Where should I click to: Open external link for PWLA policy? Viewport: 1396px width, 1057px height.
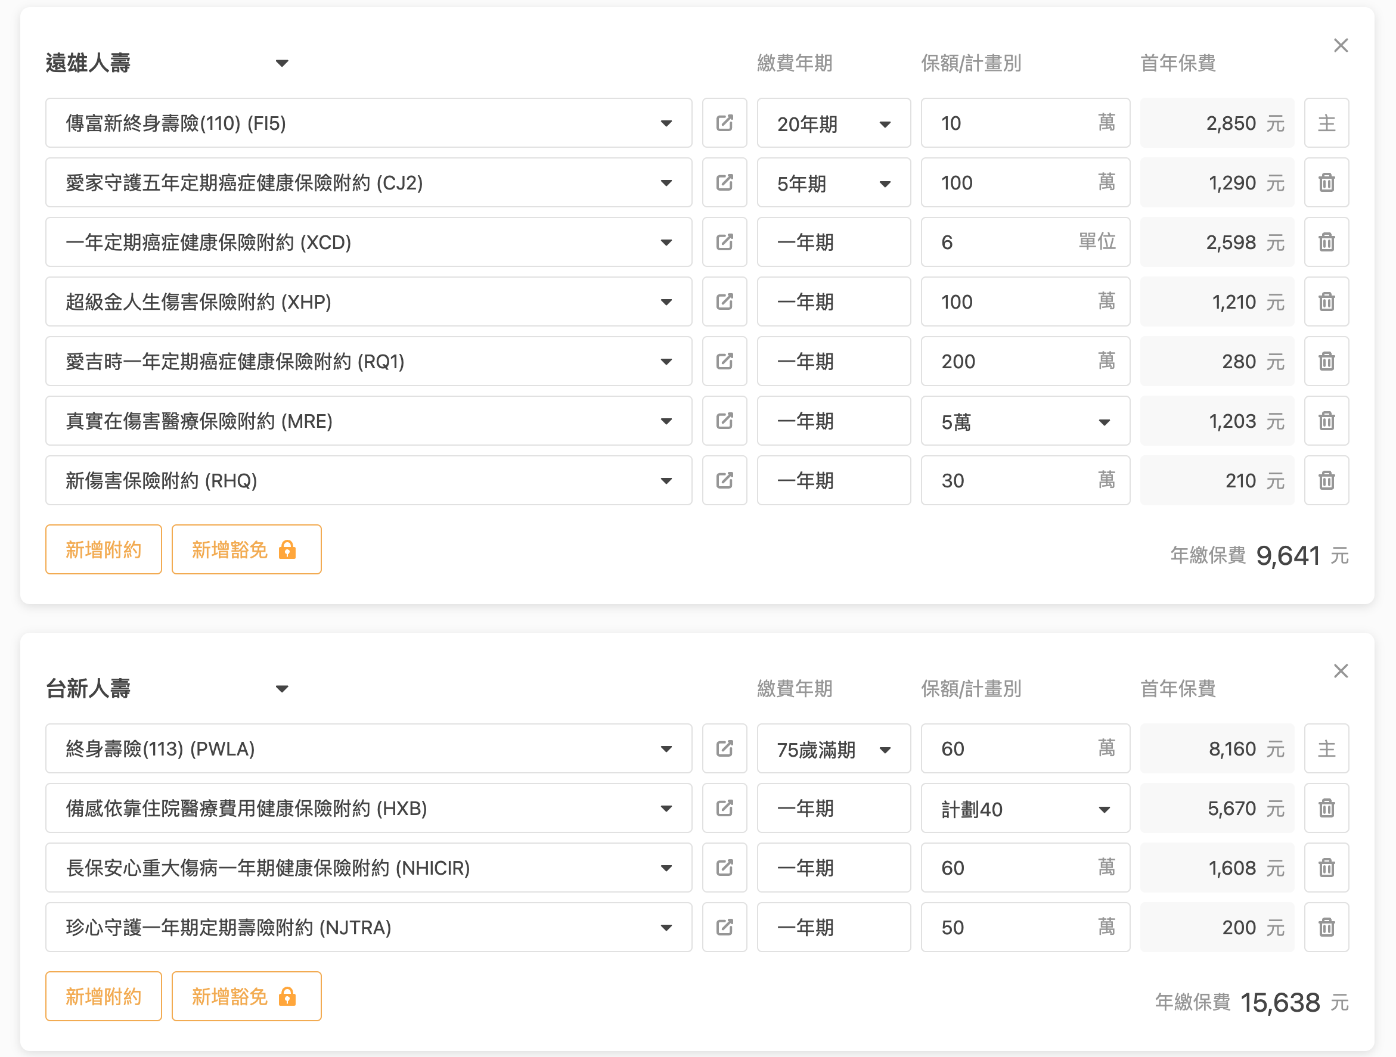coord(724,748)
